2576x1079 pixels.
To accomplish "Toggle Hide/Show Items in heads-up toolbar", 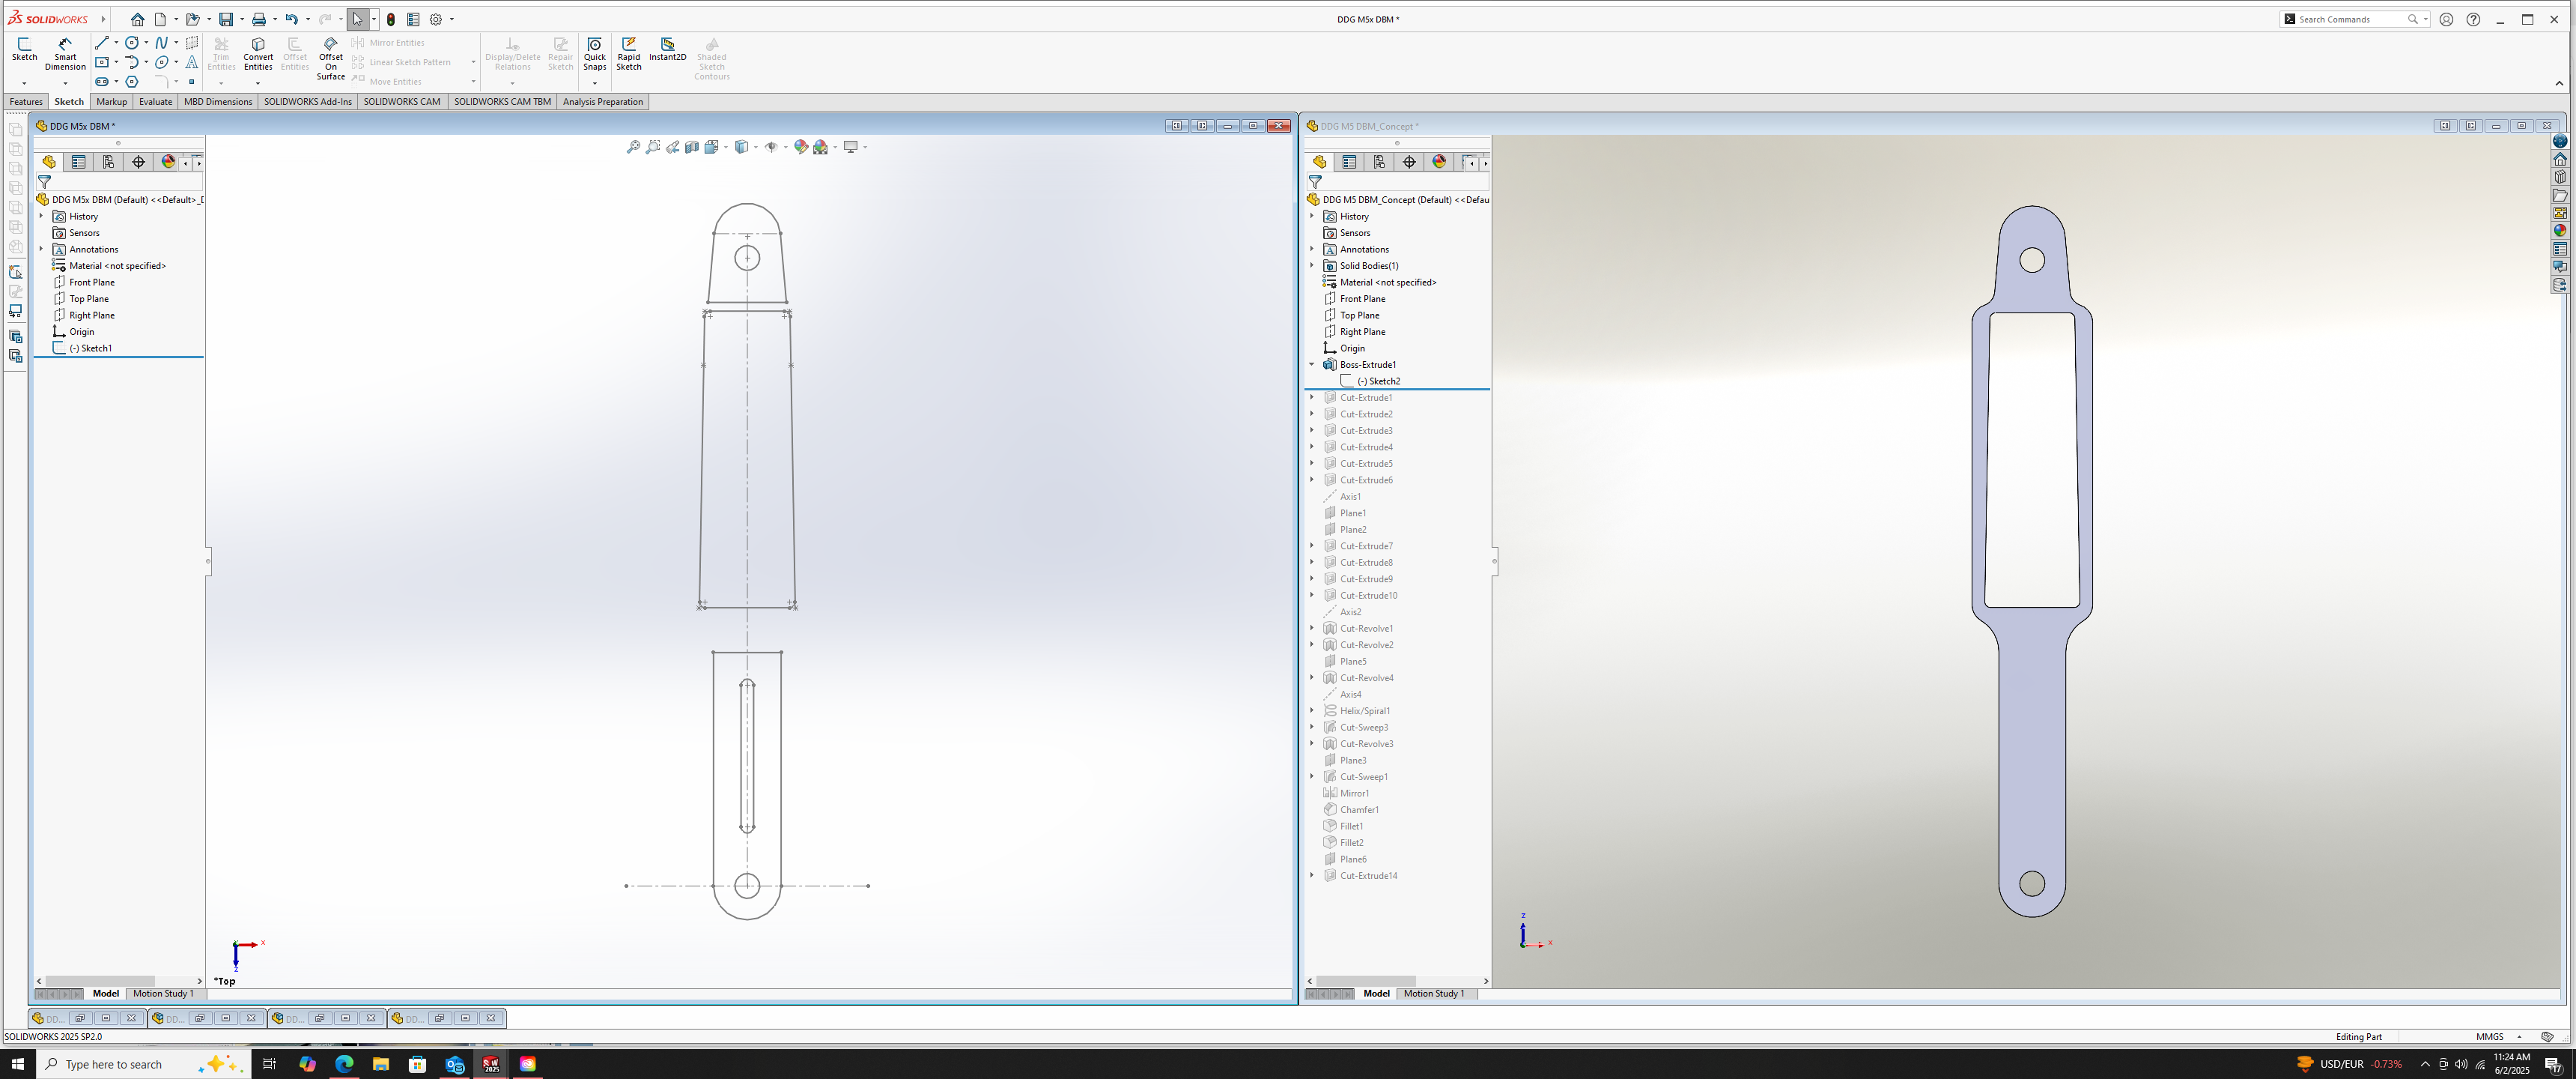I will [771, 147].
